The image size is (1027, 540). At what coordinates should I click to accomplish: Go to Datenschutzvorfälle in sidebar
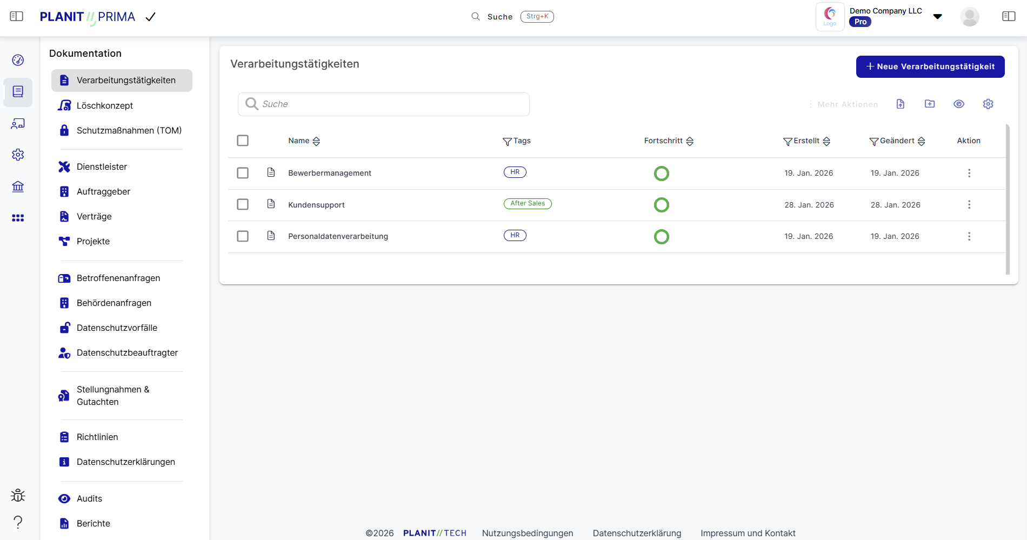coord(117,328)
